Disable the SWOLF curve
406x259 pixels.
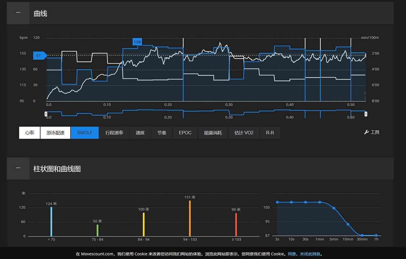85,133
